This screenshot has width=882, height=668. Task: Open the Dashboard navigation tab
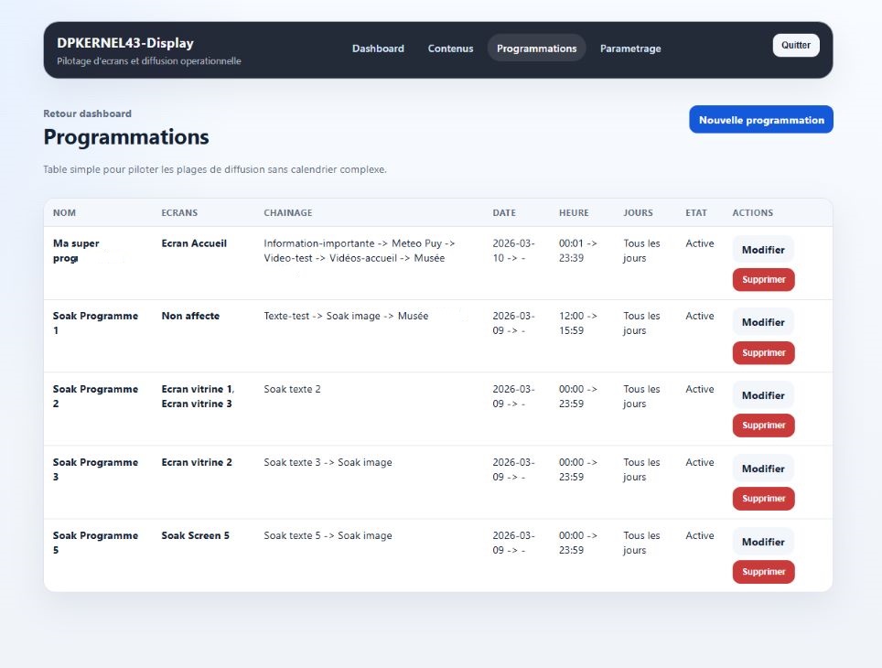pyautogui.click(x=378, y=48)
